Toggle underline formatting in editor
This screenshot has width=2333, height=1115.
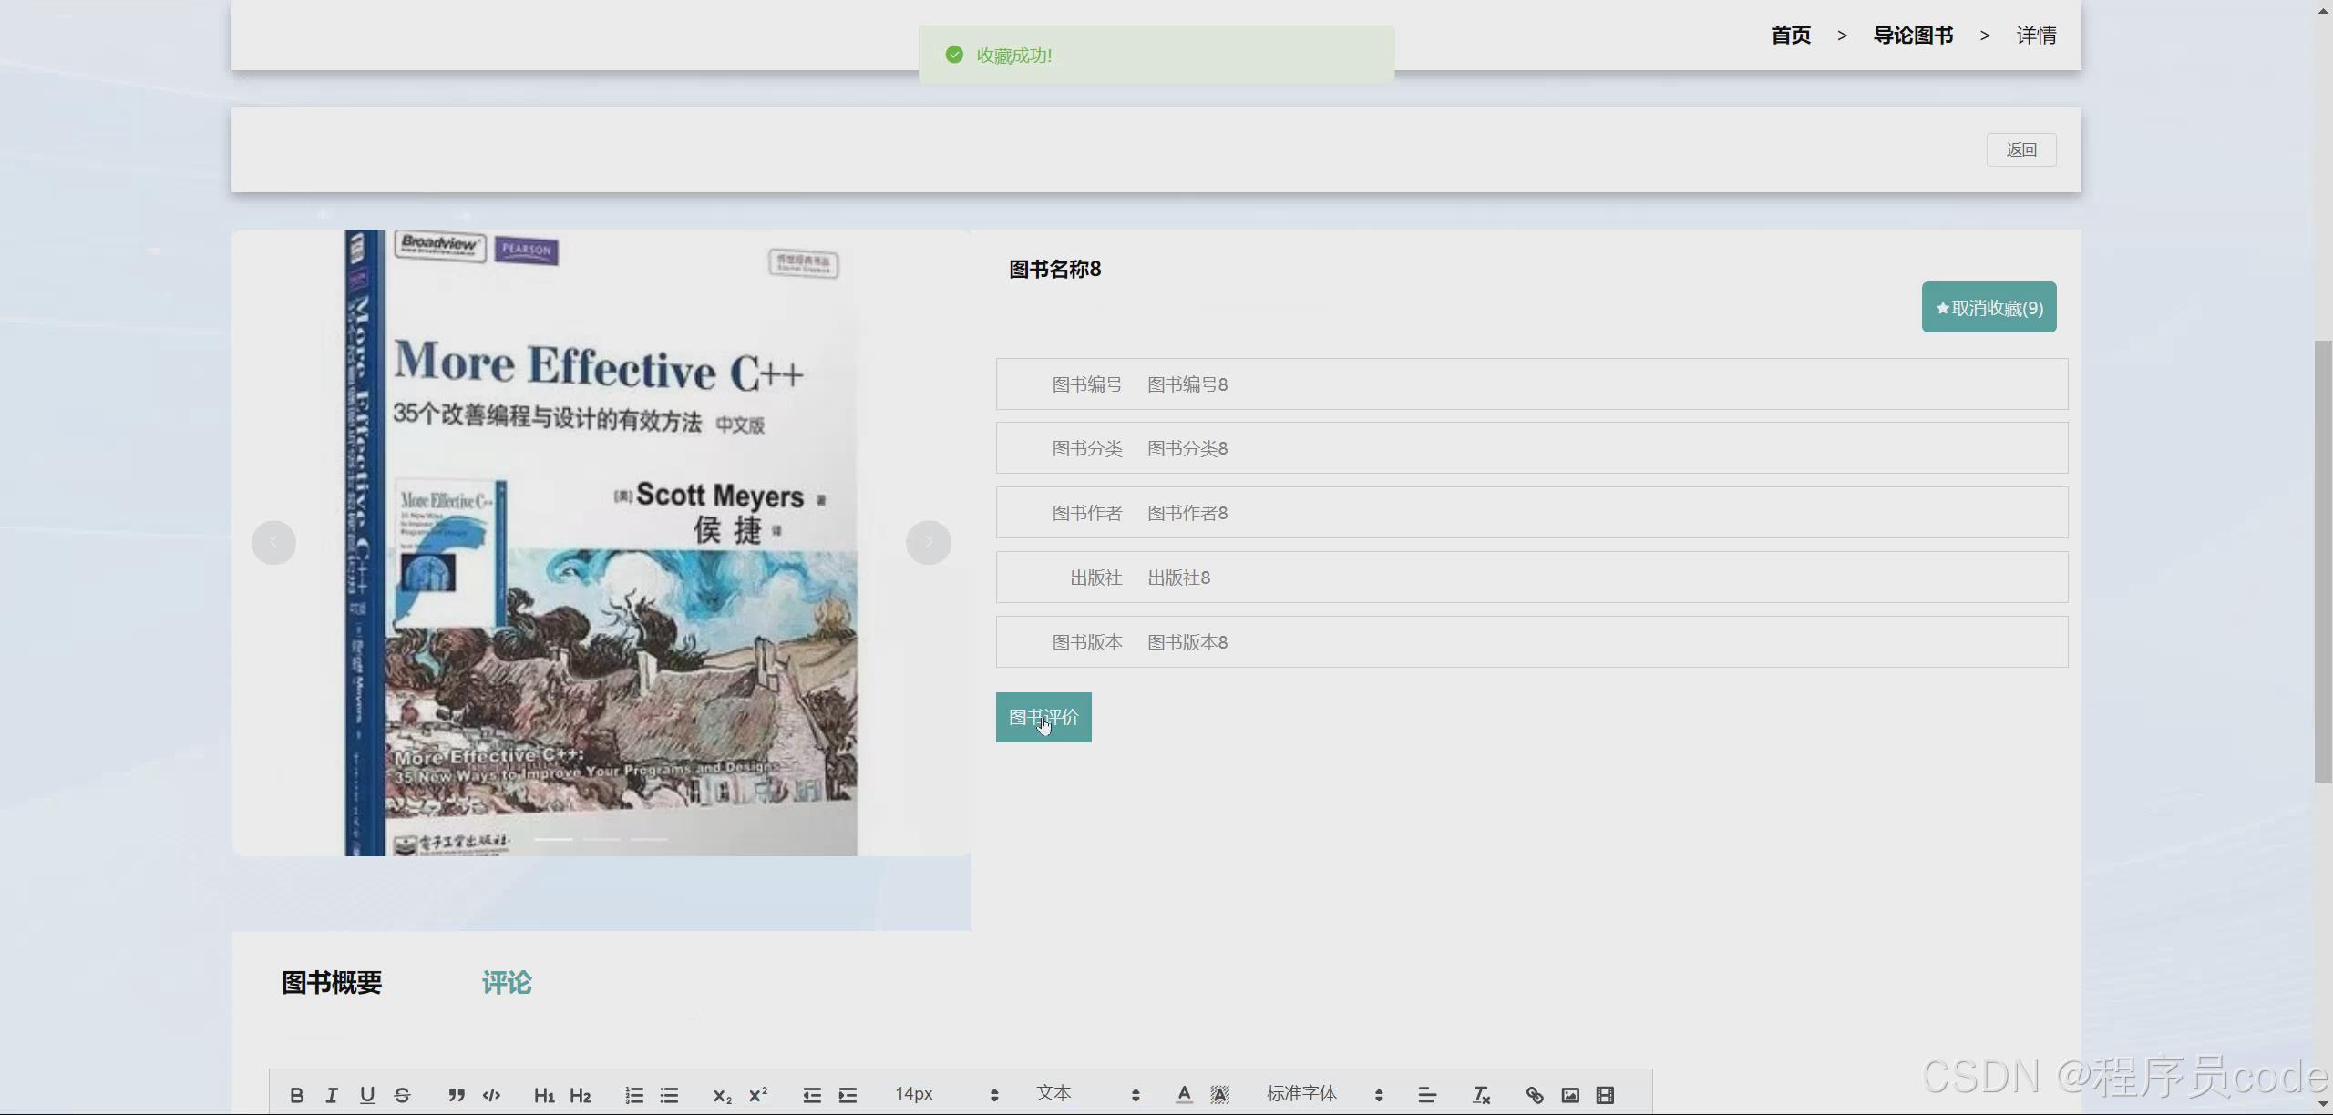tap(367, 1095)
